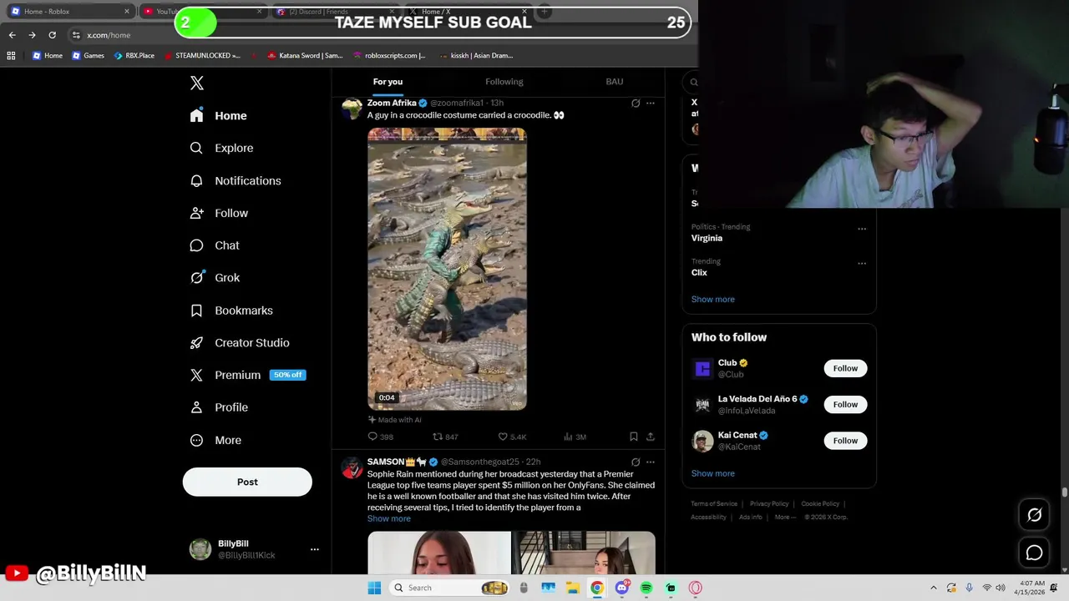This screenshot has width=1069, height=601.
Task: Switch to the For you tab
Action: click(388, 82)
